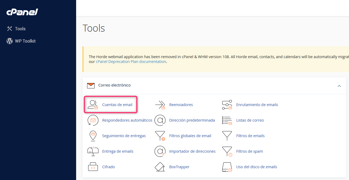Open the Cuentas de email icon
The height and width of the screenshot is (180, 349).
pyautogui.click(x=93, y=105)
